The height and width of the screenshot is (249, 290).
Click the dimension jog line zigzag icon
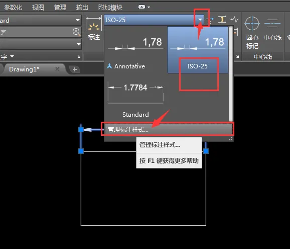(x=234, y=20)
